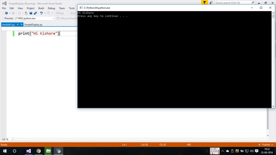The image size is (276, 155).
Task: Open the Team menu
Action: (x=62, y=8)
